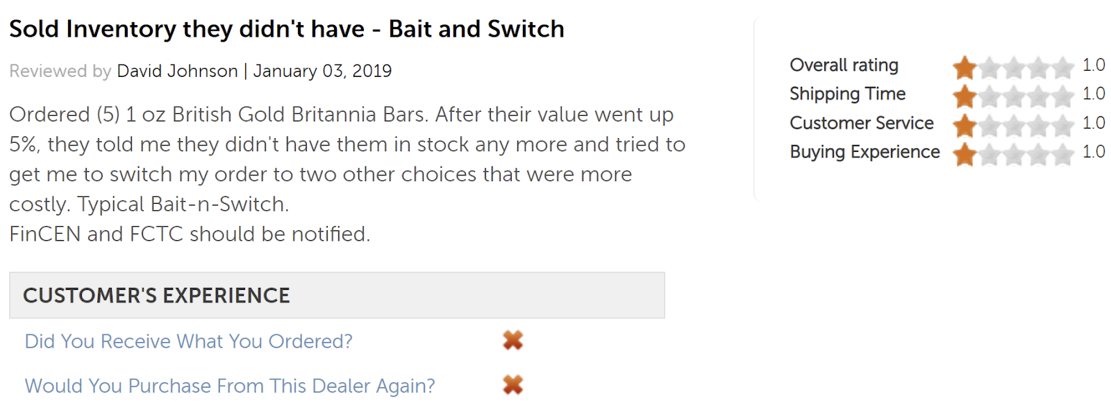Click the last gray star in Buying Experience
1111x403 pixels.
coord(1062,155)
